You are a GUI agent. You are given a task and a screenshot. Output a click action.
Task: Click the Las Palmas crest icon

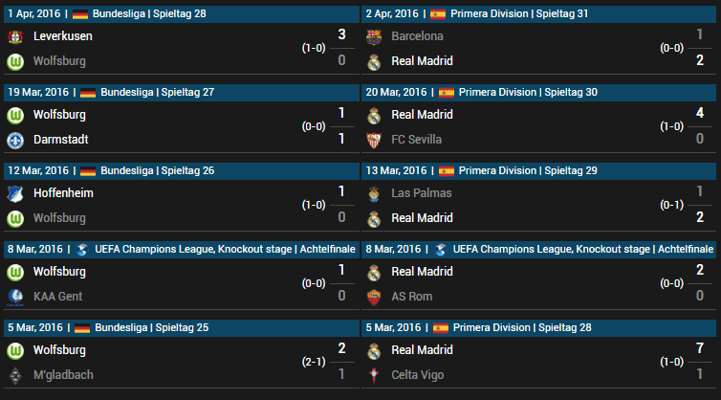374,194
